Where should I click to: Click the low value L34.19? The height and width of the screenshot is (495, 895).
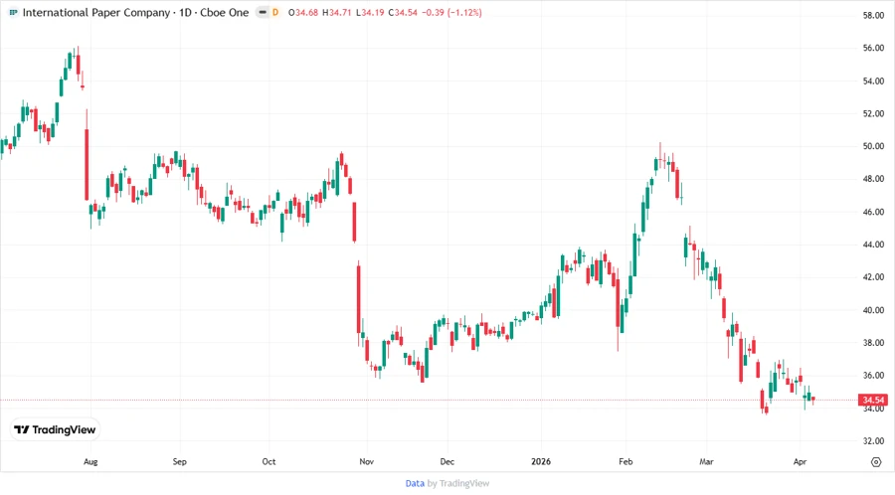(x=370, y=13)
